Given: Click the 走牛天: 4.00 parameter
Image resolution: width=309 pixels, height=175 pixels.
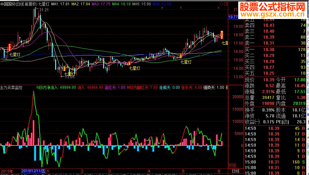Looking at the screenshot, I should (x=191, y=87).
